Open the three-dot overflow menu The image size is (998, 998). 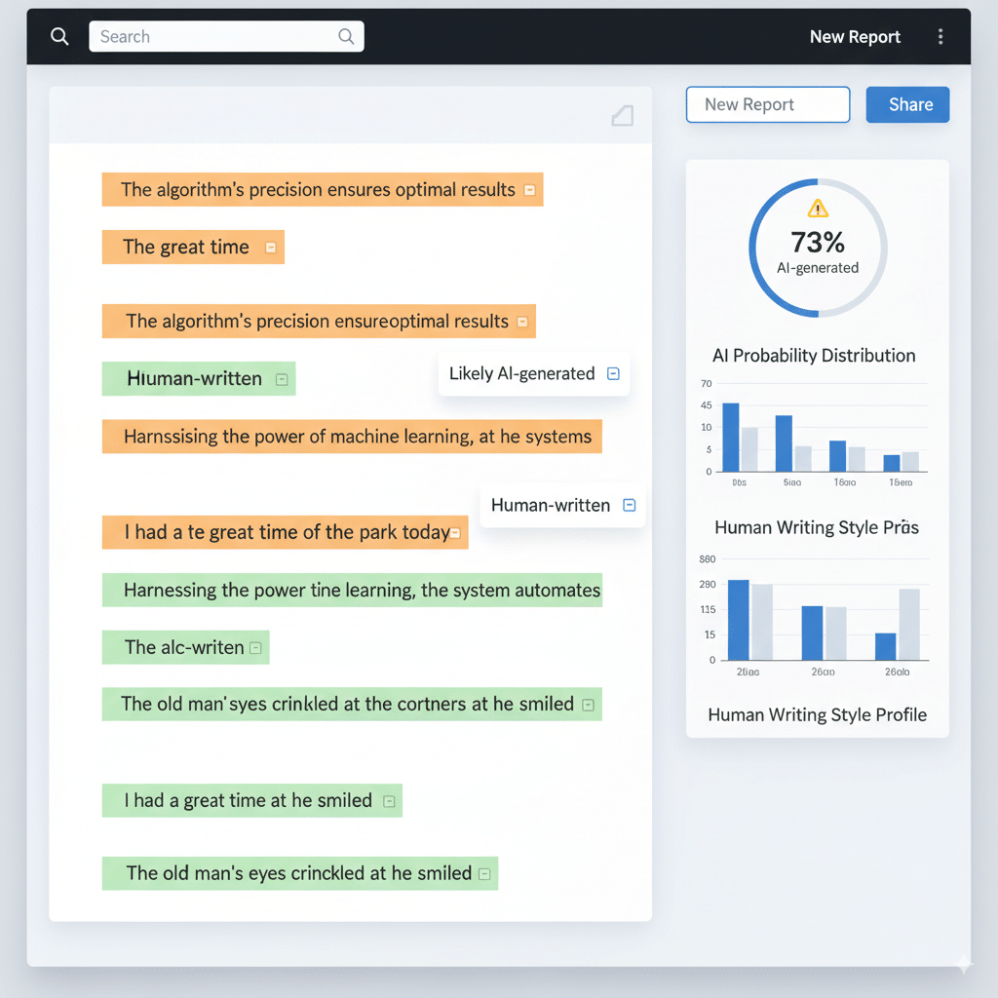[940, 36]
